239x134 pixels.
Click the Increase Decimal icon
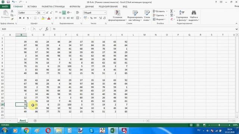(100, 18)
